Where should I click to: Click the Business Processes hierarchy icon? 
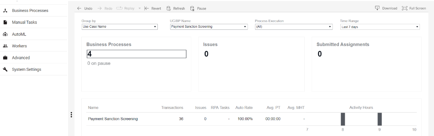pyautogui.click(x=5, y=11)
